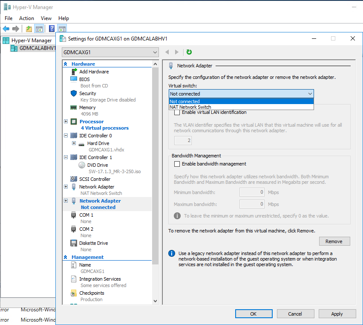363x325 pixels.
Task: Collapse the IDE Controller 1 node
Action: pyautogui.click(x=66, y=157)
